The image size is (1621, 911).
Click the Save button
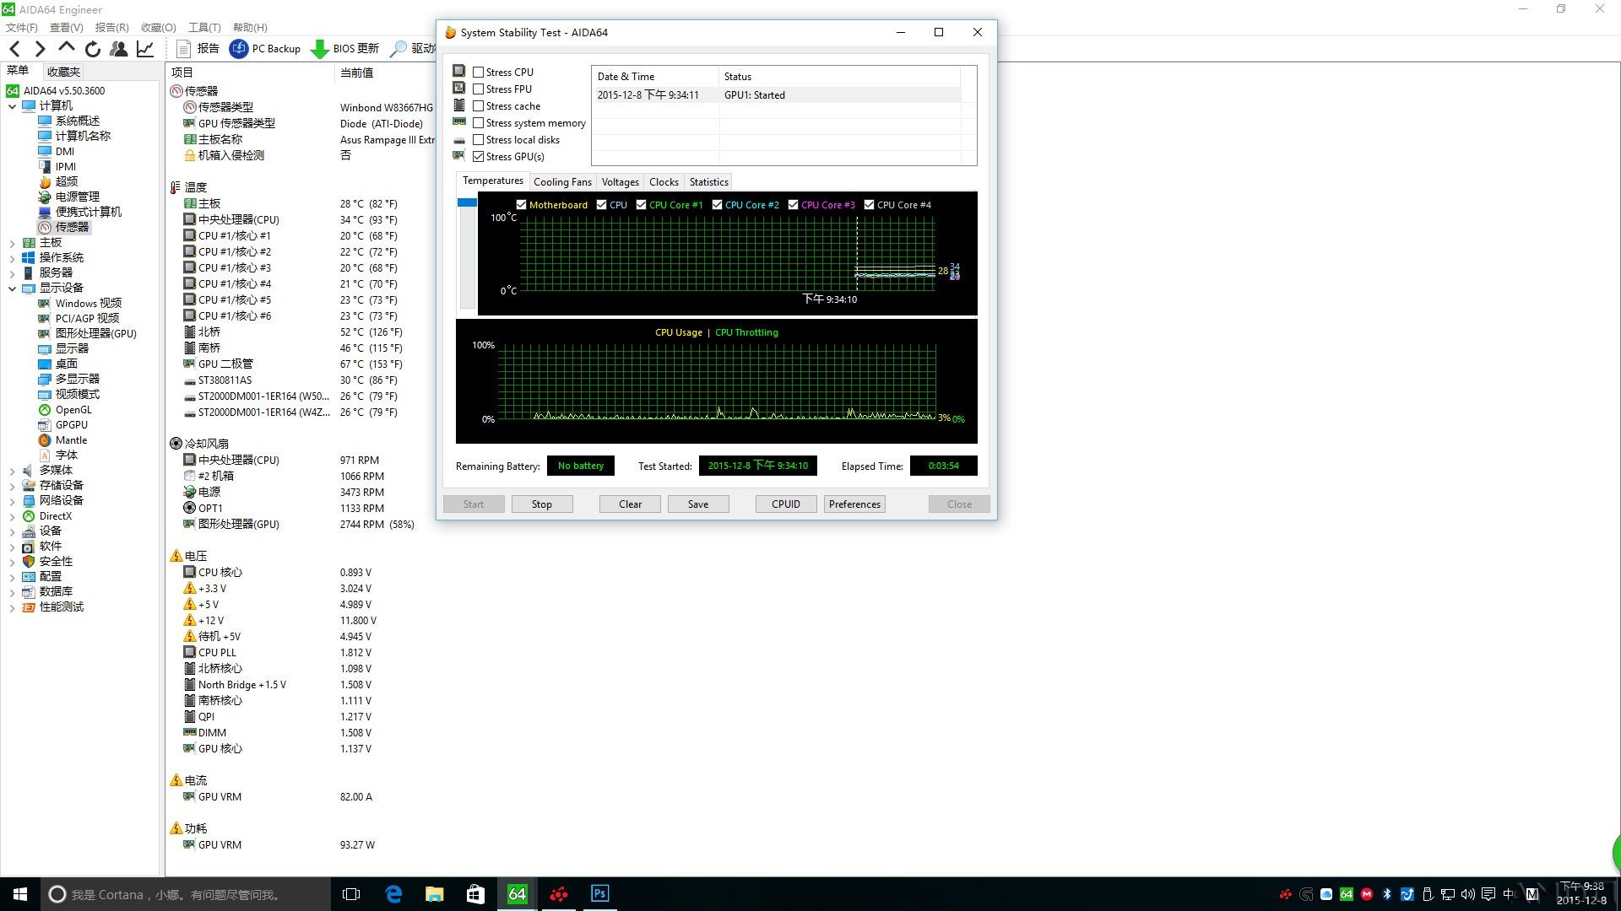click(698, 504)
